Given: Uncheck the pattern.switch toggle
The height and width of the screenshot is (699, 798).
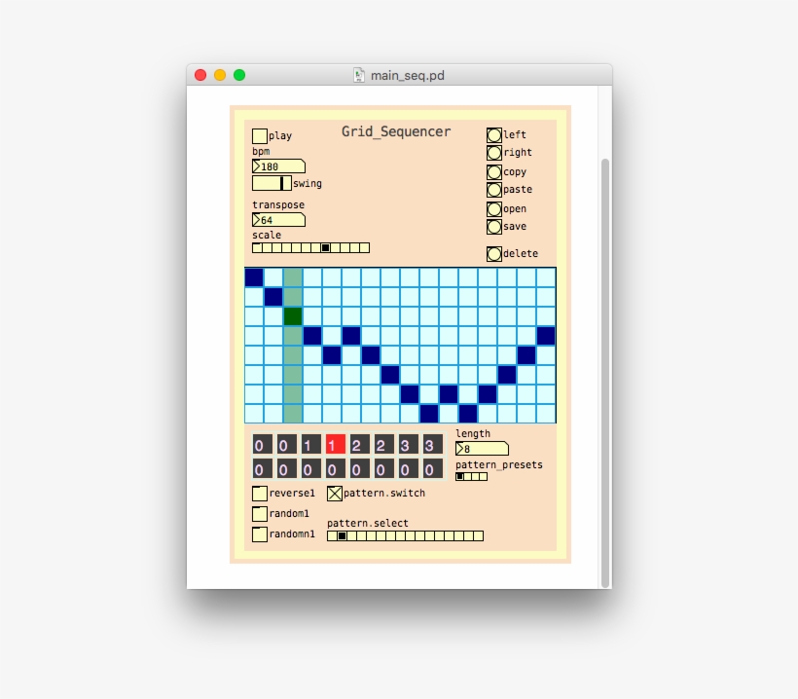Looking at the screenshot, I should (x=335, y=494).
